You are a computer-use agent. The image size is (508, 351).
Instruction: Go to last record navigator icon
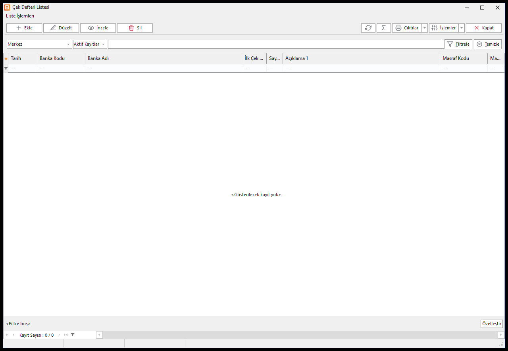point(66,335)
